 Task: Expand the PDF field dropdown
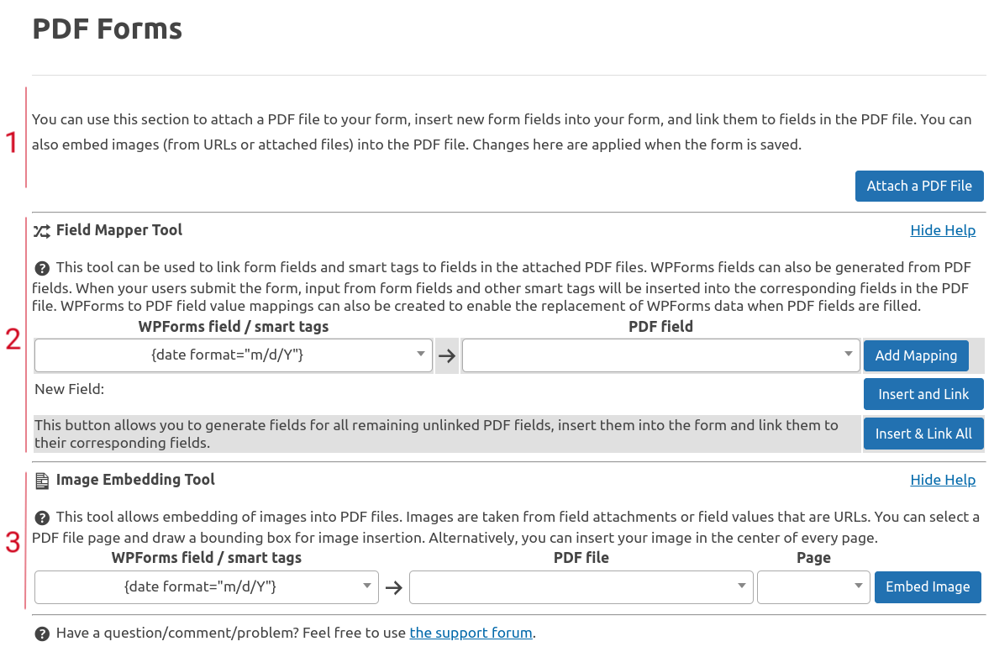660,355
